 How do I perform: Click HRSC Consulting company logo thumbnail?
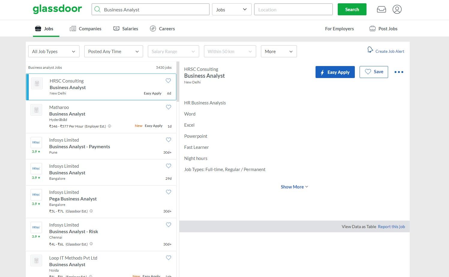(x=37, y=83)
